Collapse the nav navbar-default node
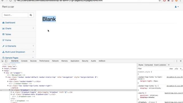Viewport: 183px width, 103px height. point(6,77)
